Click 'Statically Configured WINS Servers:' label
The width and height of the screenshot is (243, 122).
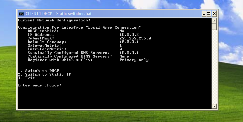coord(70,57)
